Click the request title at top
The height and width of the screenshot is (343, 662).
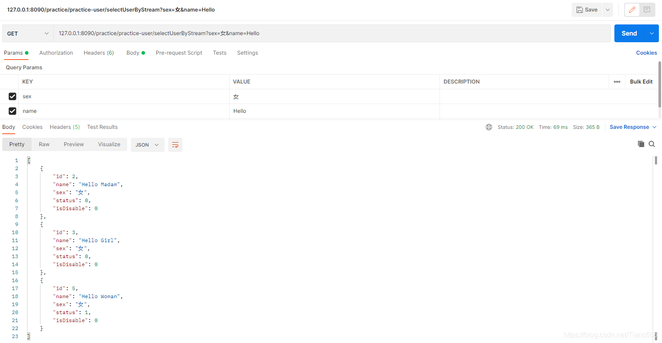click(x=111, y=10)
